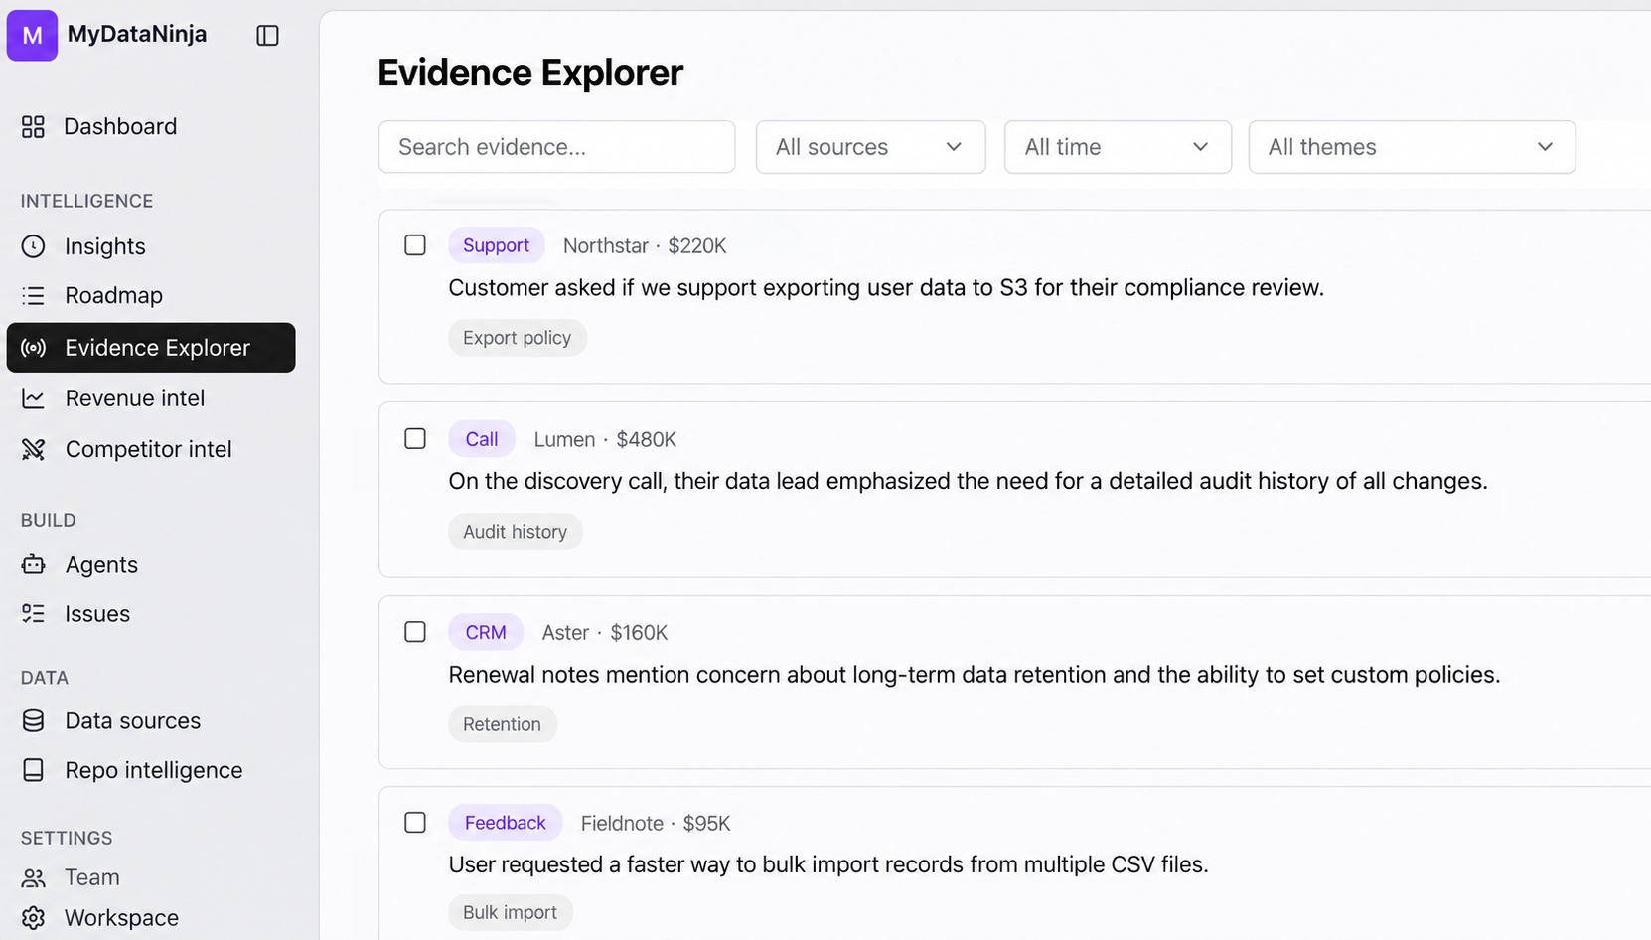Click the Repo intelligence book icon
The image size is (1651, 940).
click(33, 770)
